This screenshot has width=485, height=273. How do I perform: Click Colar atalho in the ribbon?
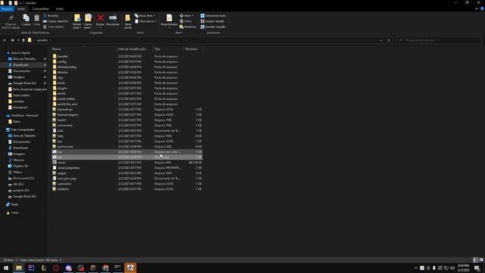[54, 27]
